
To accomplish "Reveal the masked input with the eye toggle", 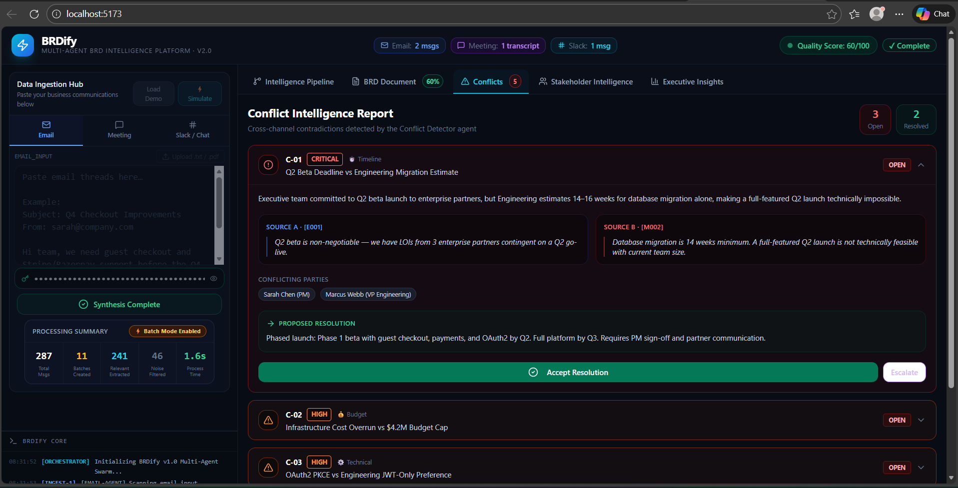I will pyautogui.click(x=213, y=278).
